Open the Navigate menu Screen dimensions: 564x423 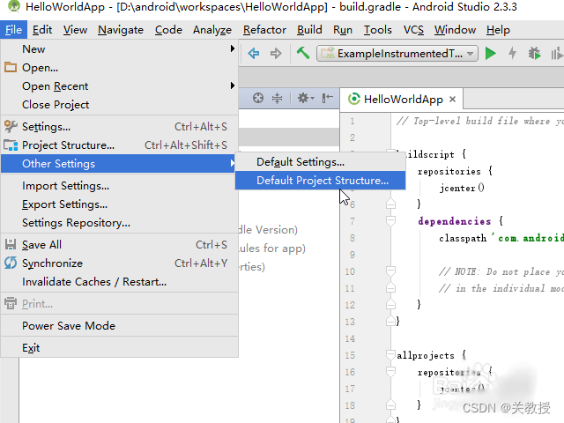point(121,30)
